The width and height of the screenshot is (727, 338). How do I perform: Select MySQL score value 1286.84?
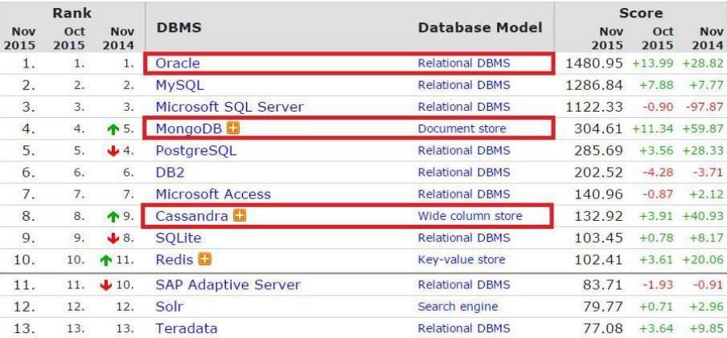coord(594,86)
